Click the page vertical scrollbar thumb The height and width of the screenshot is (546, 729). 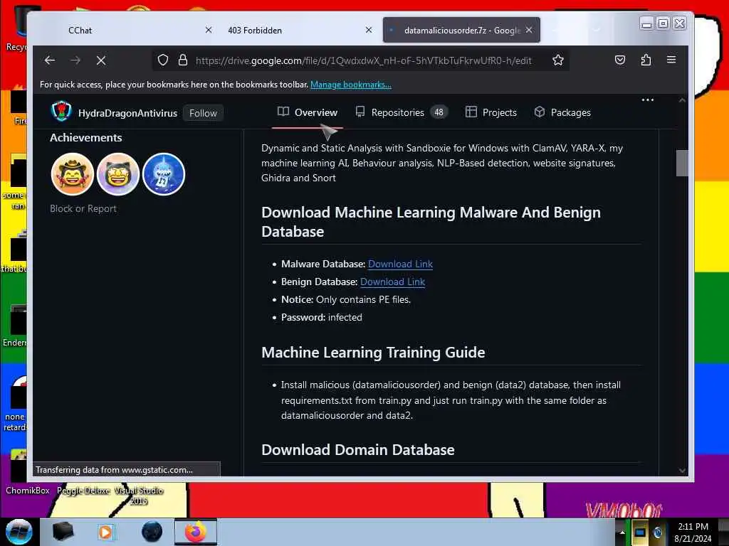pyautogui.click(x=682, y=163)
